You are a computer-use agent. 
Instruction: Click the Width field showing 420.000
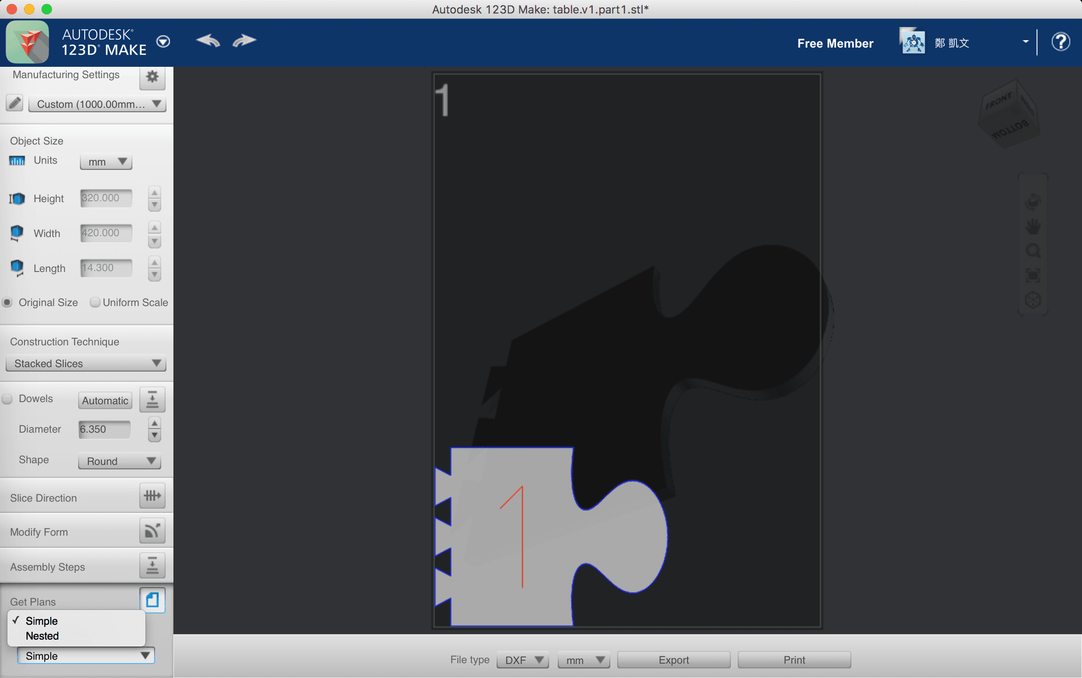tap(106, 233)
